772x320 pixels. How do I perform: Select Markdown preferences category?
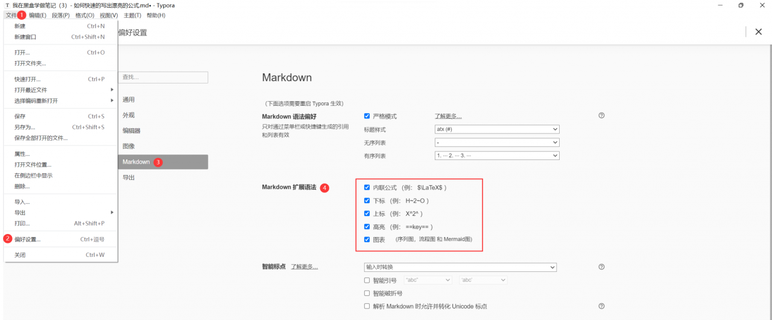click(x=163, y=162)
